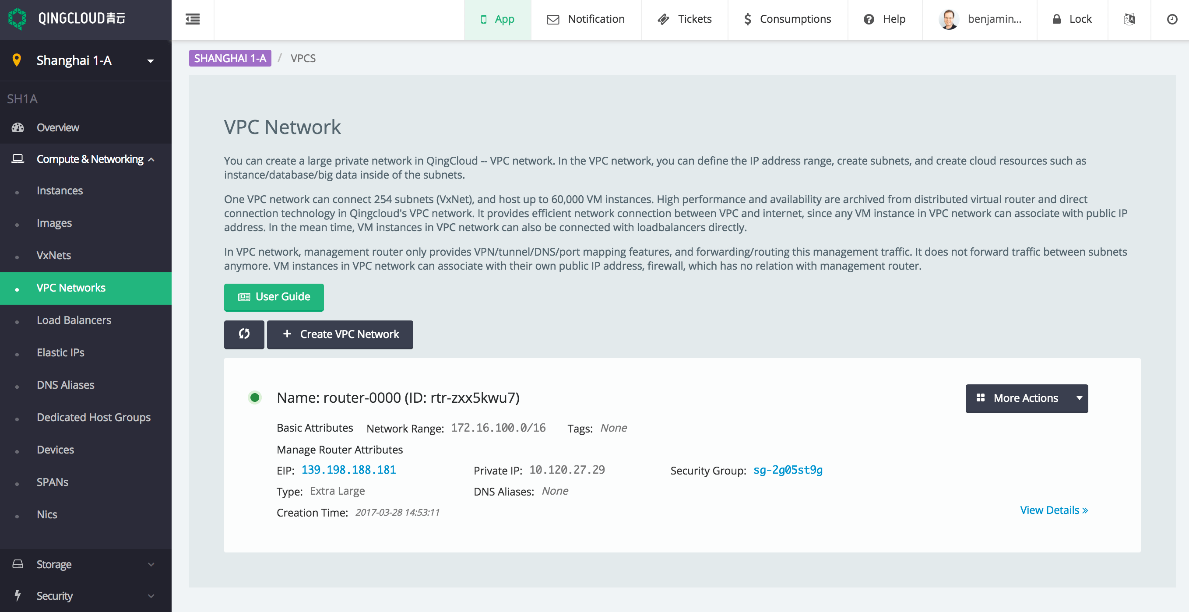Open operation history via the clock icon

click(1172, 19)
